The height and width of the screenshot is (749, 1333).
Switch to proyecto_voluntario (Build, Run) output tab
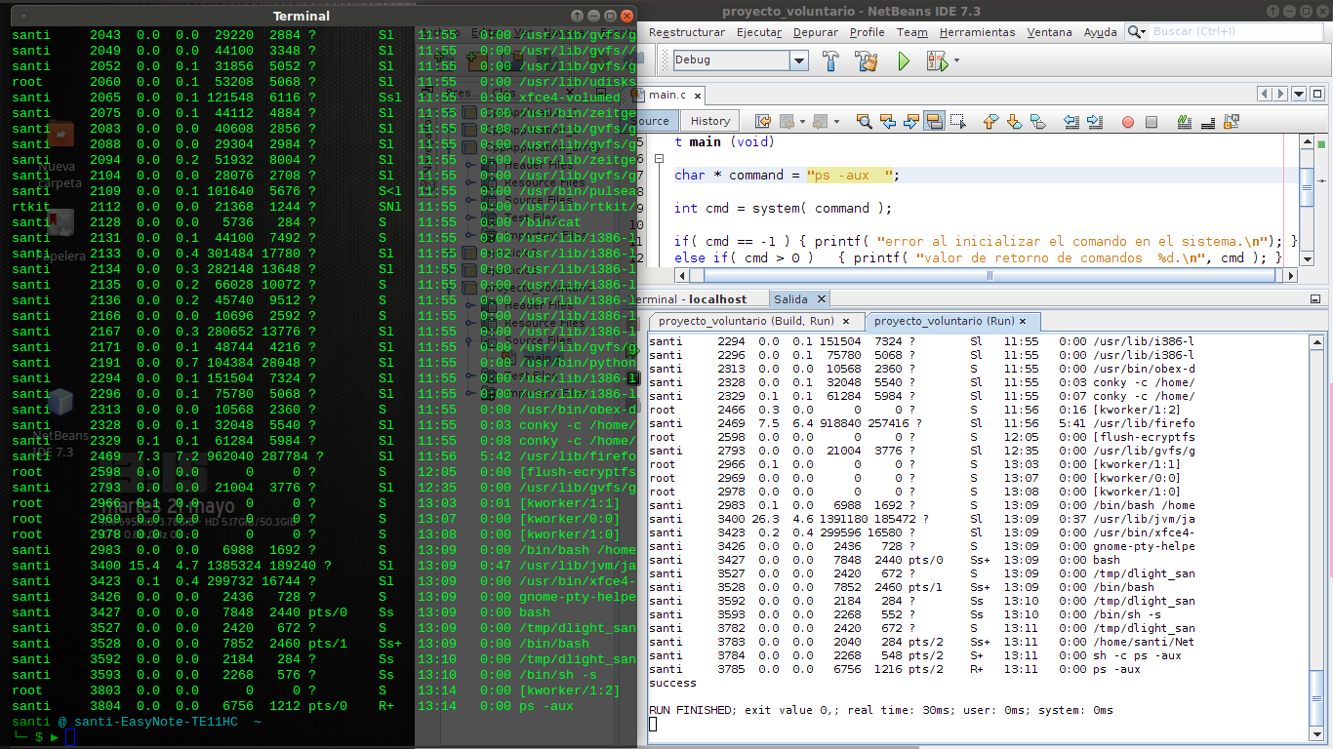(x=746, y=321)
